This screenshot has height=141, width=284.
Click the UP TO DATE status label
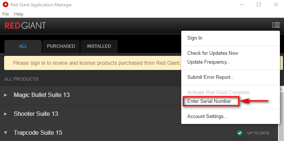(258, 133)
